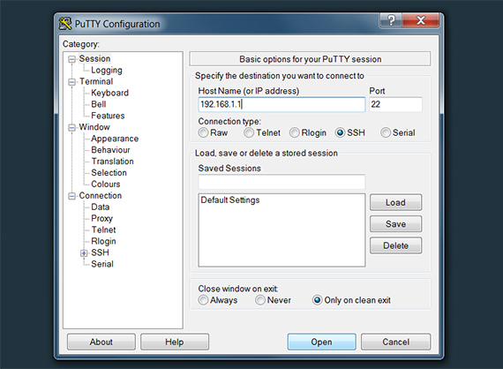Click the Cancel button

pos(395,342)
